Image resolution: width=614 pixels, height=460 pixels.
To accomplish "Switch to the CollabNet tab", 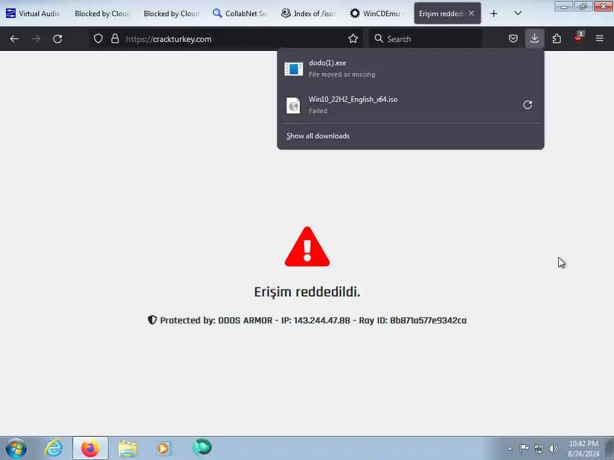I will [240, 13].
